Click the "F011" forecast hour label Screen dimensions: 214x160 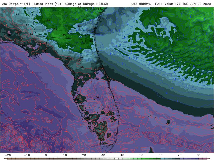pos(159,4)
